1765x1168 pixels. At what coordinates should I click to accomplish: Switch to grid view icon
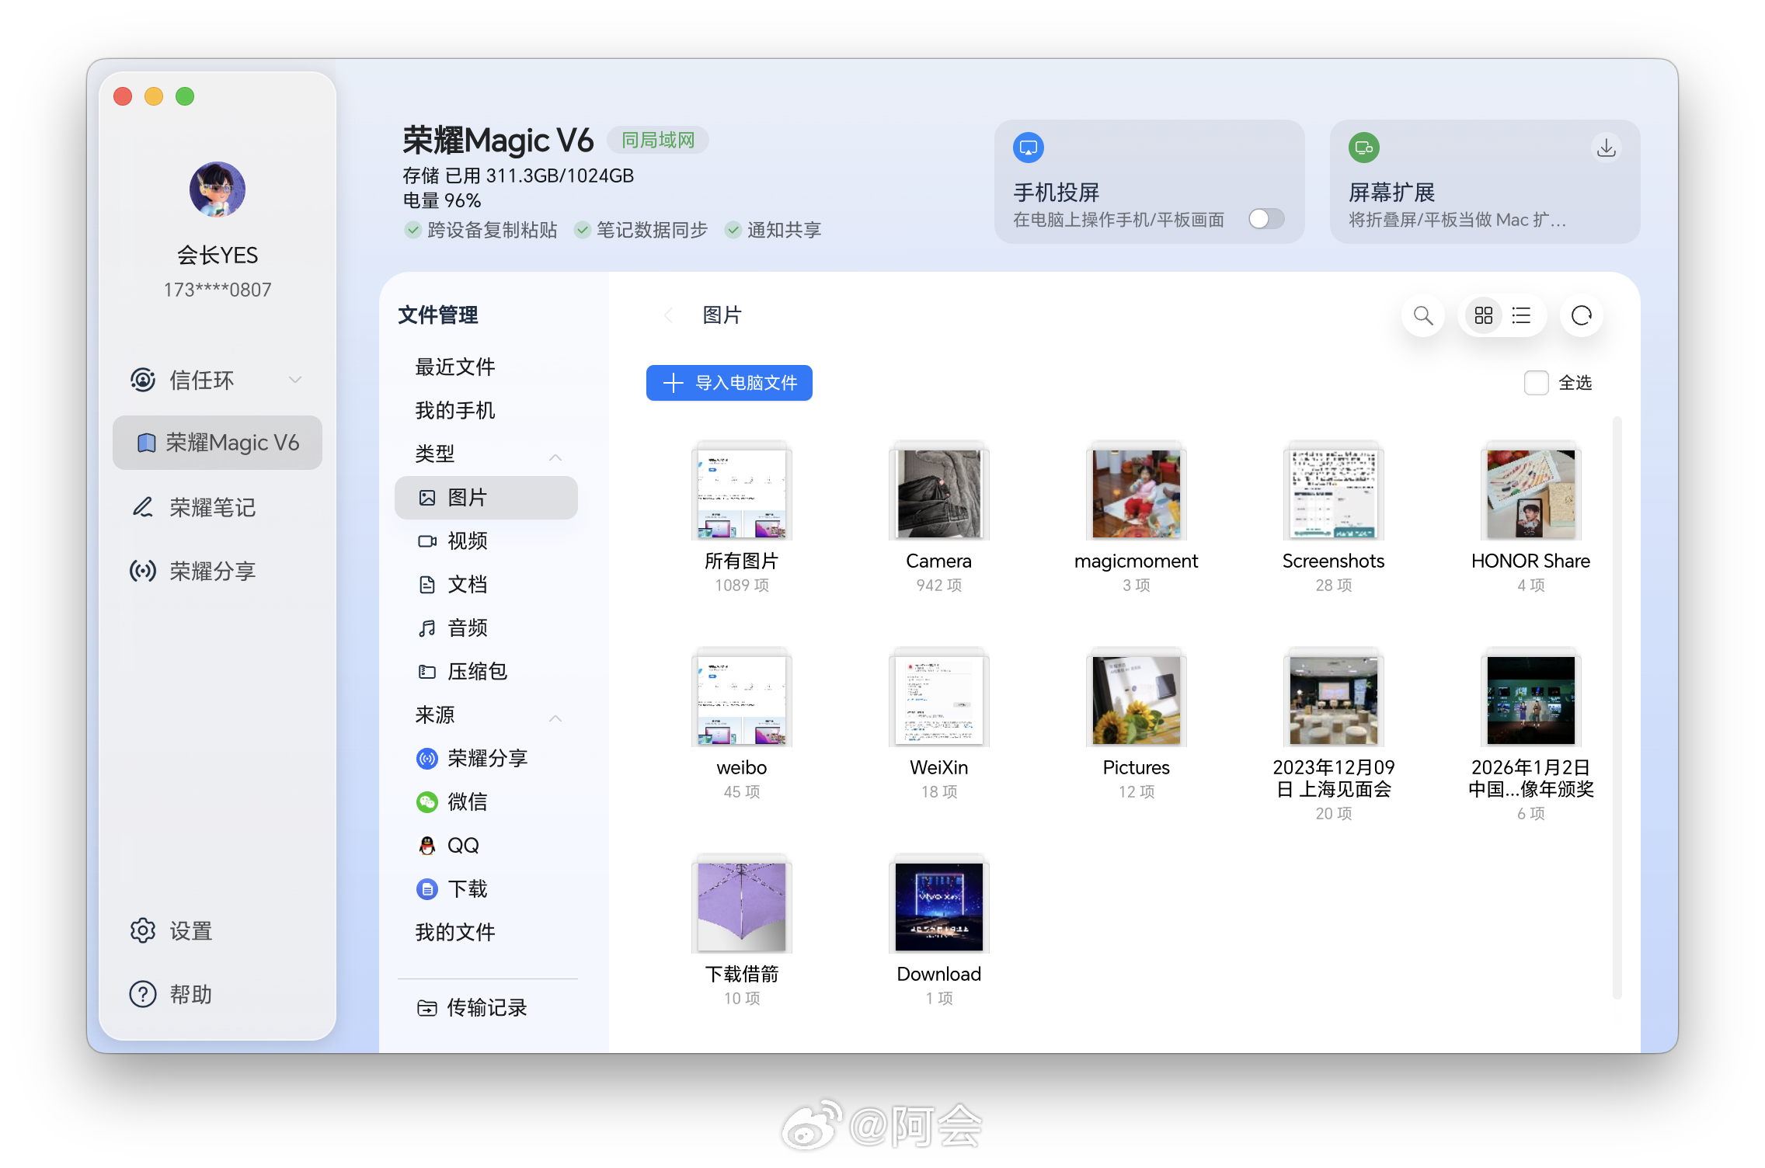[1483, 315]
